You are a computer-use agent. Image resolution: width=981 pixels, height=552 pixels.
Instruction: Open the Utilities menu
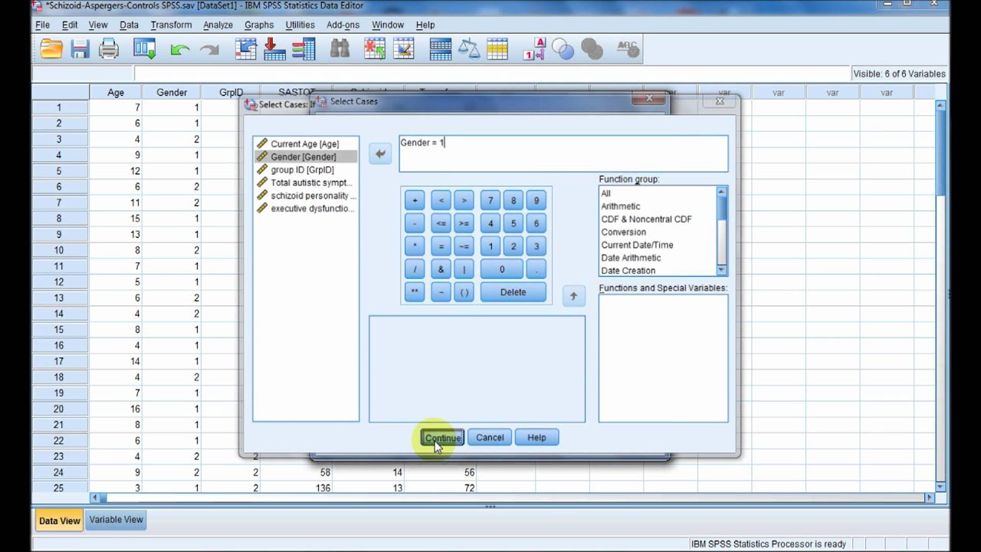pyautogui.click(x=300, y=25)
